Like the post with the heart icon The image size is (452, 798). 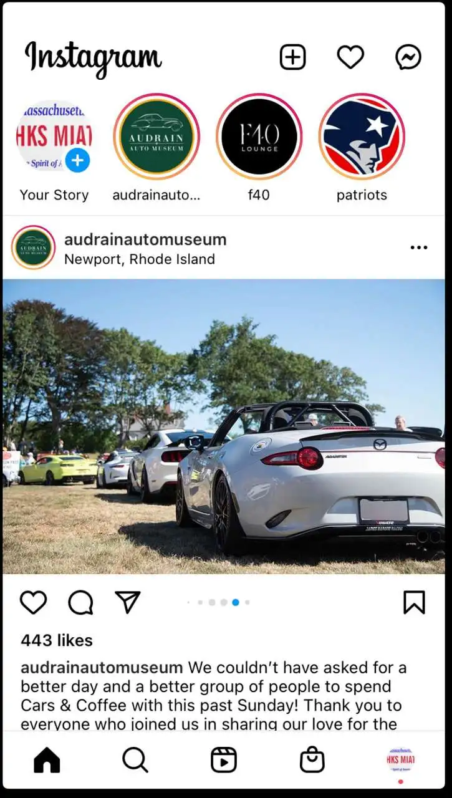click(33, 603)
